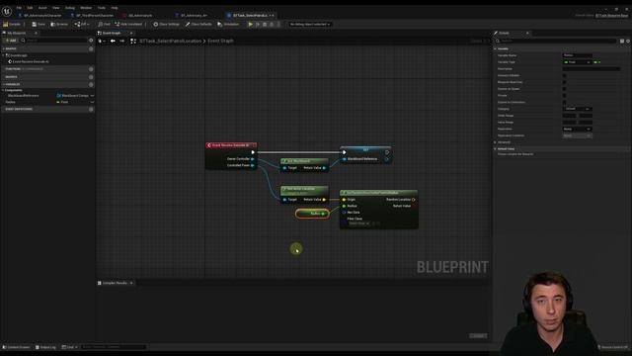Add new event dispatcher with plus icon
The width and height of the screenshot is (632, 356).
point(91,109)
